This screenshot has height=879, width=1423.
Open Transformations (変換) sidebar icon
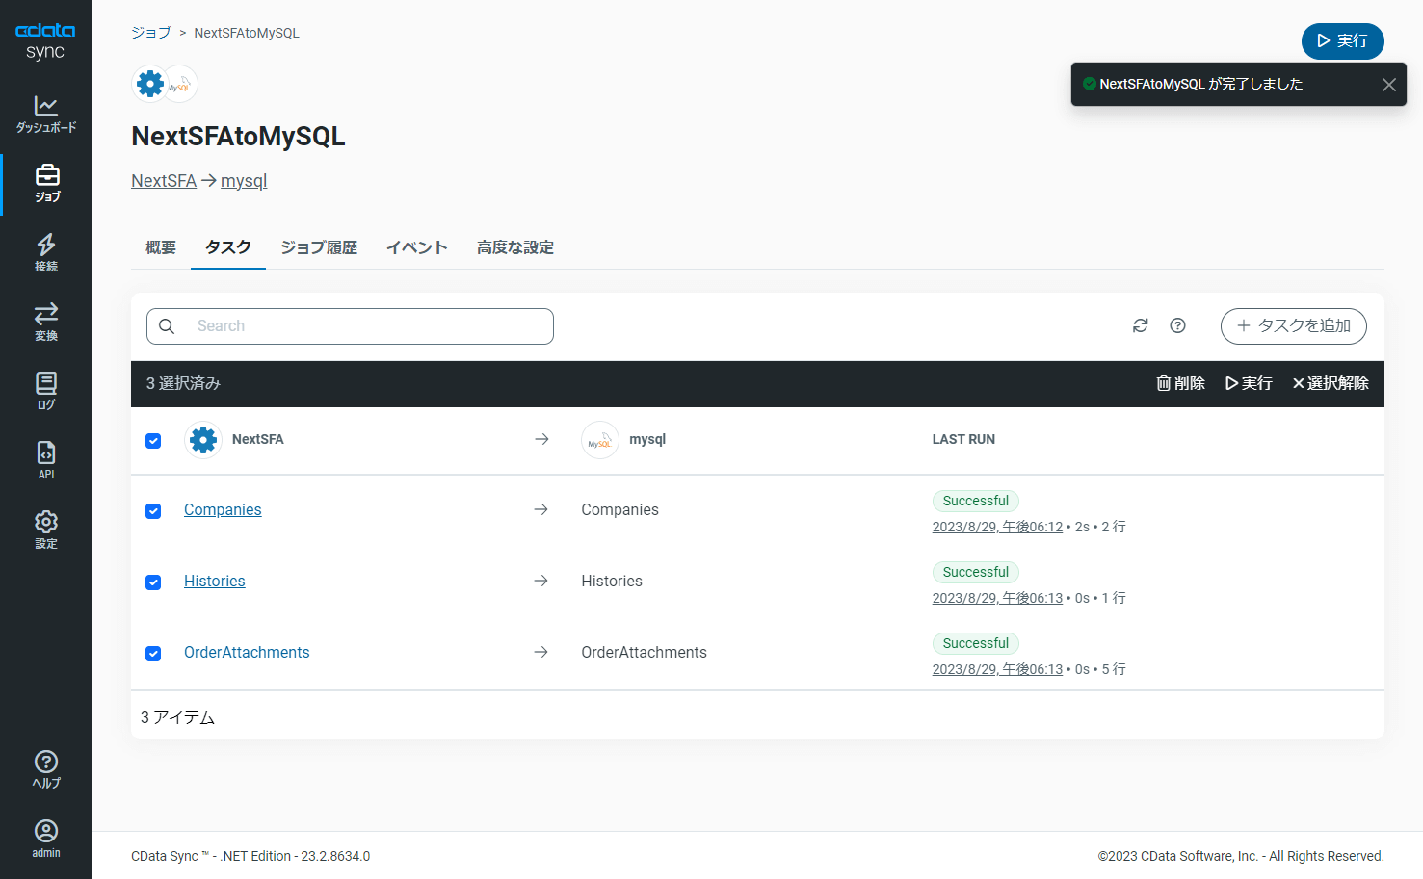point(46,322)
